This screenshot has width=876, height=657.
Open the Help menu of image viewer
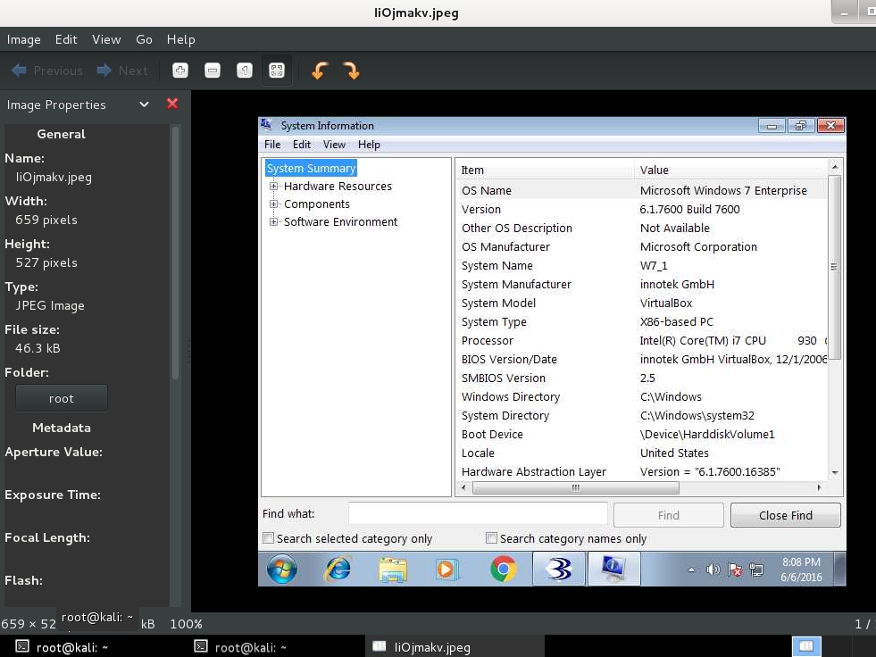tap(180, 39)
